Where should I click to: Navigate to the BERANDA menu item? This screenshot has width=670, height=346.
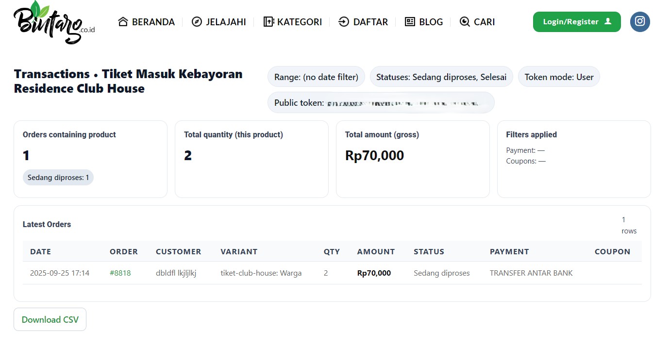click(152, 21)
